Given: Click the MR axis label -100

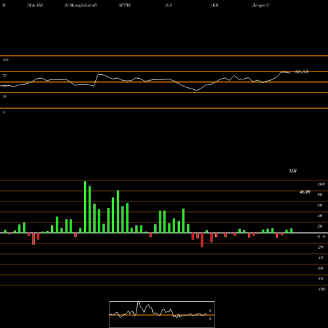Looking at the screenshot, I should [321, 289].
